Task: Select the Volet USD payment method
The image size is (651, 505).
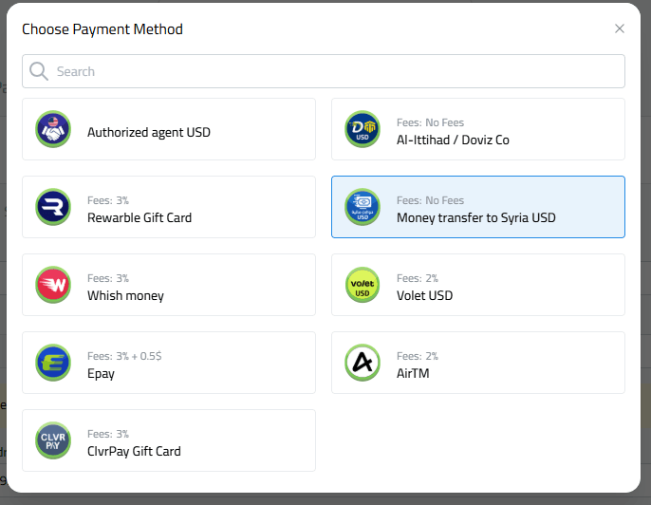Action: click(x=478, y=285)
